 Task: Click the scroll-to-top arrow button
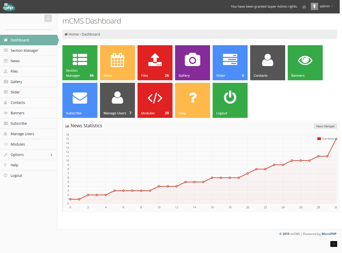point(334,244)
